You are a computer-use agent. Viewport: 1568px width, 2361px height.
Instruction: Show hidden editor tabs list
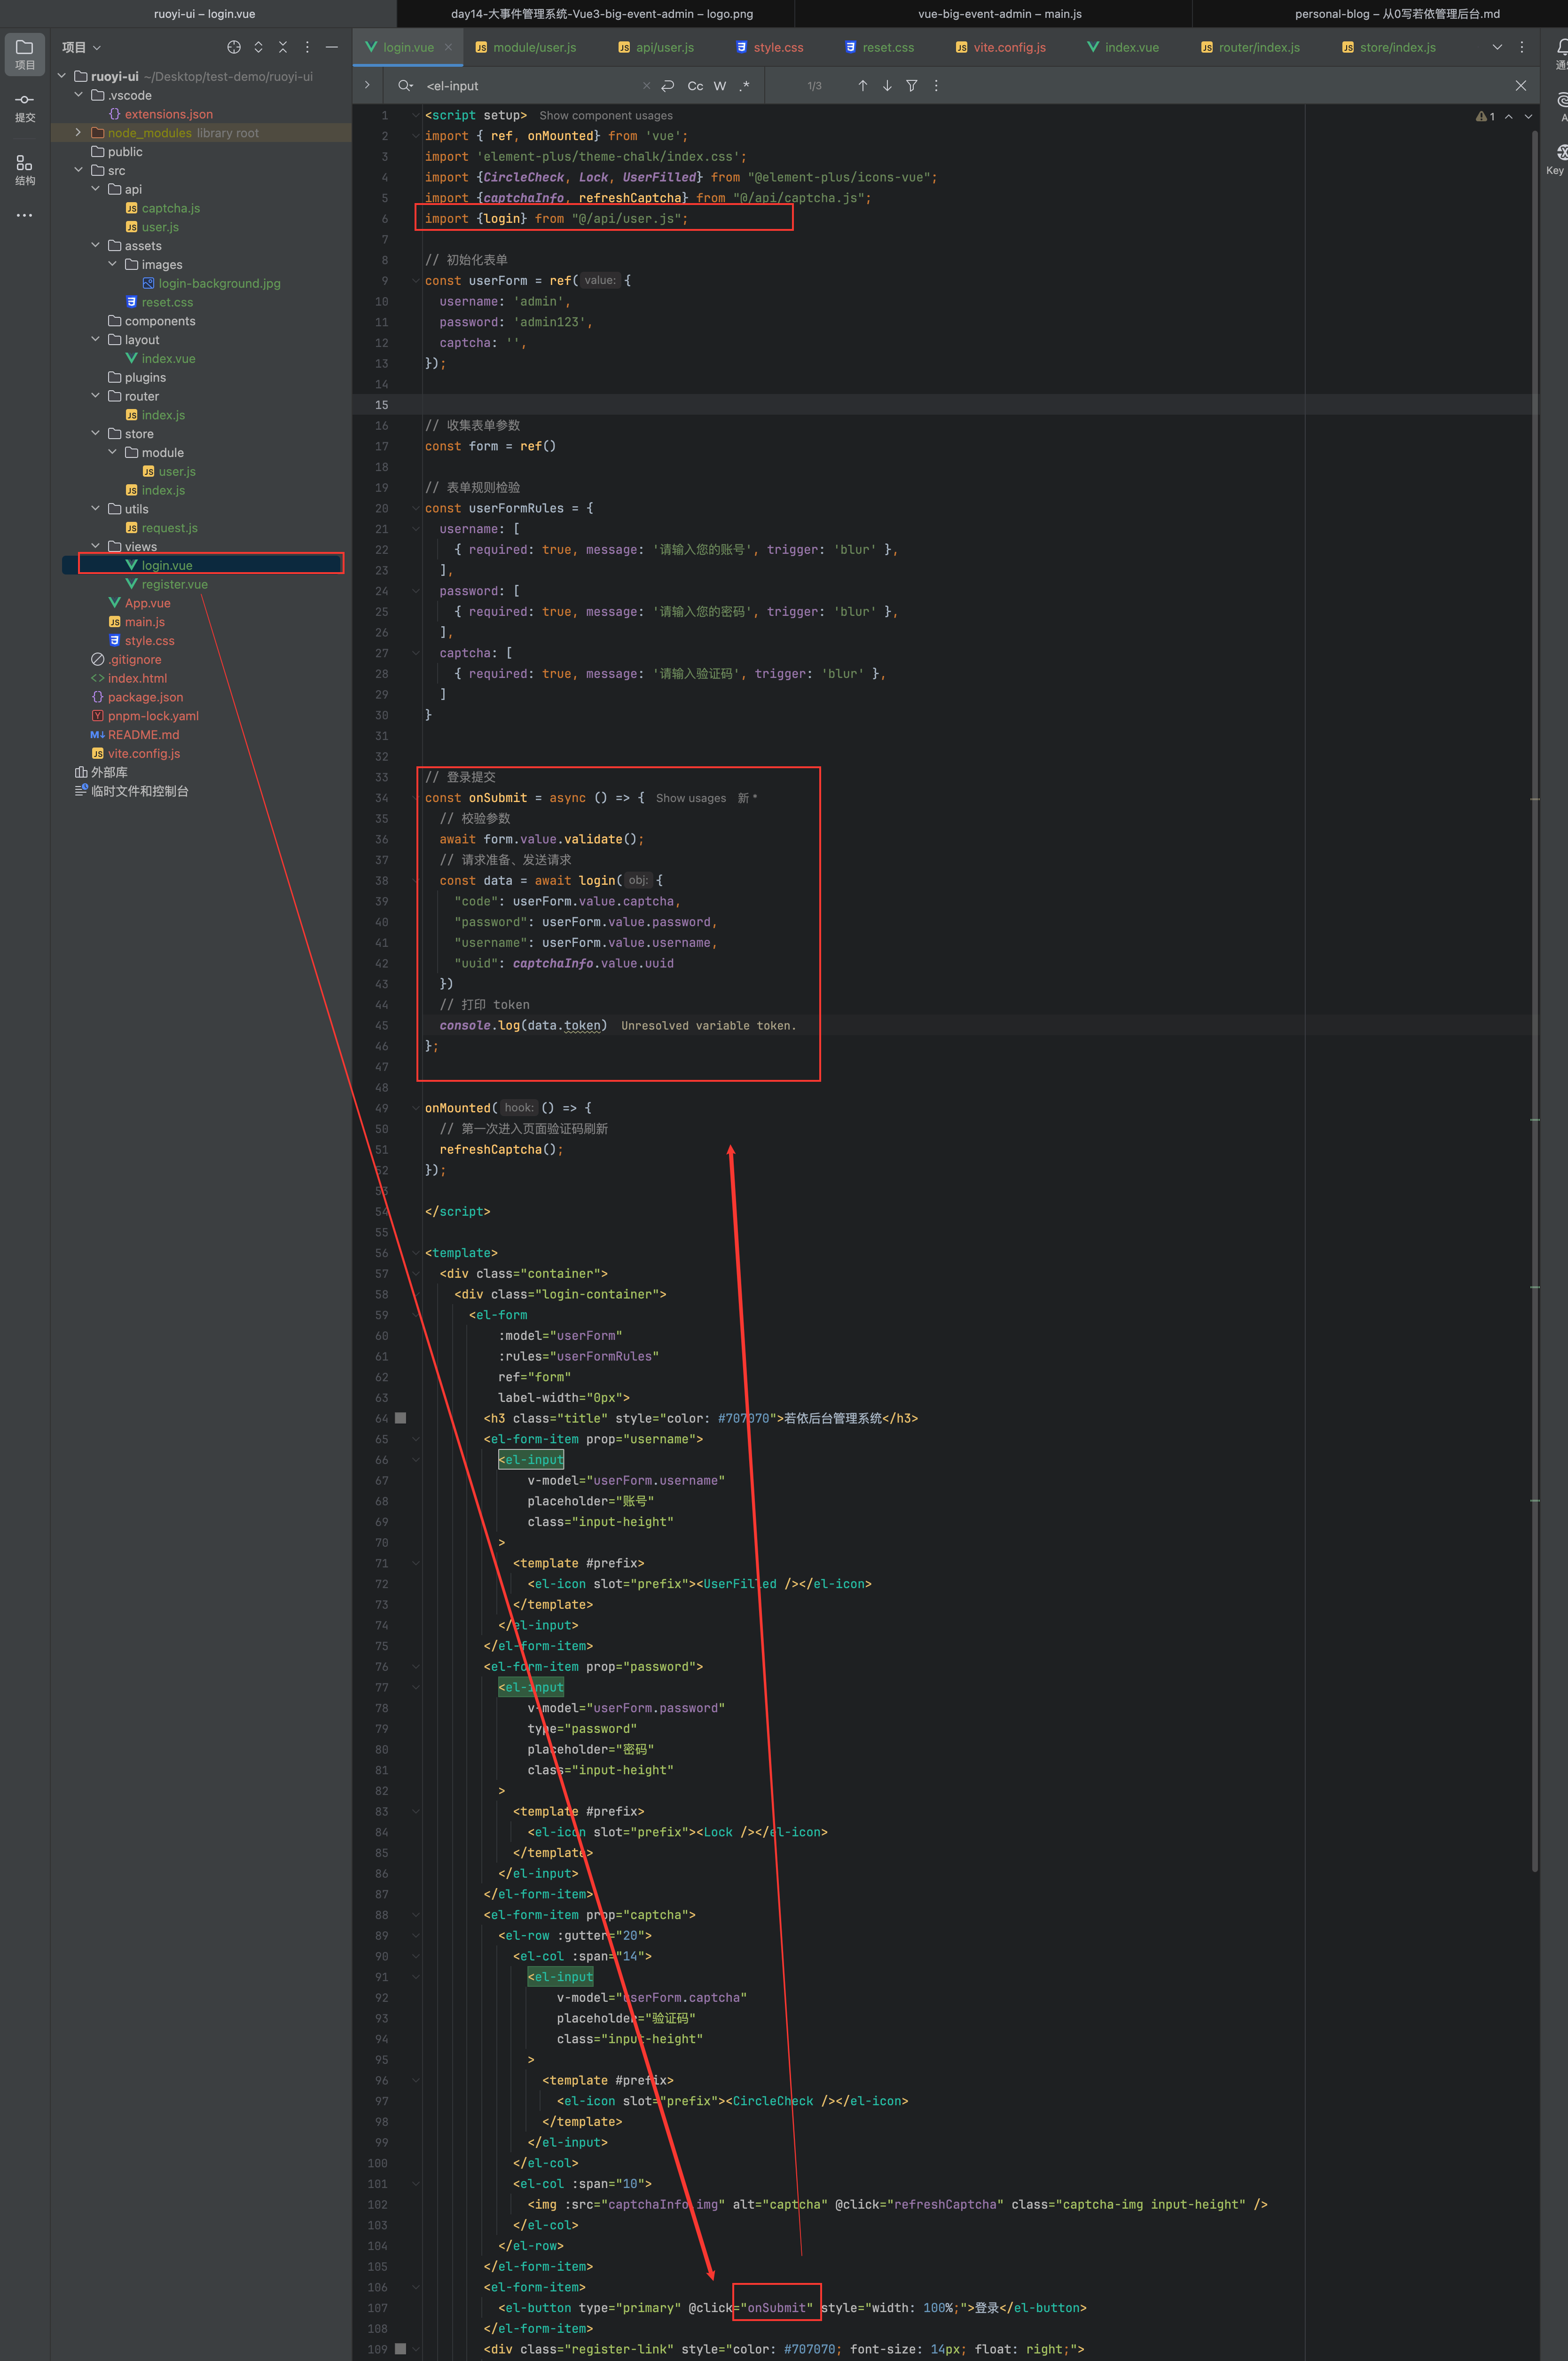coord(1497,47)
